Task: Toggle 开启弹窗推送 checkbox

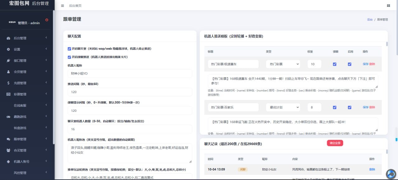Action: click(x=69, y=57)
